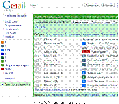Tick checkbox for Софья, я (3)
The width and height of the screenshot is (119, 104).
click(x=37, y=56)
